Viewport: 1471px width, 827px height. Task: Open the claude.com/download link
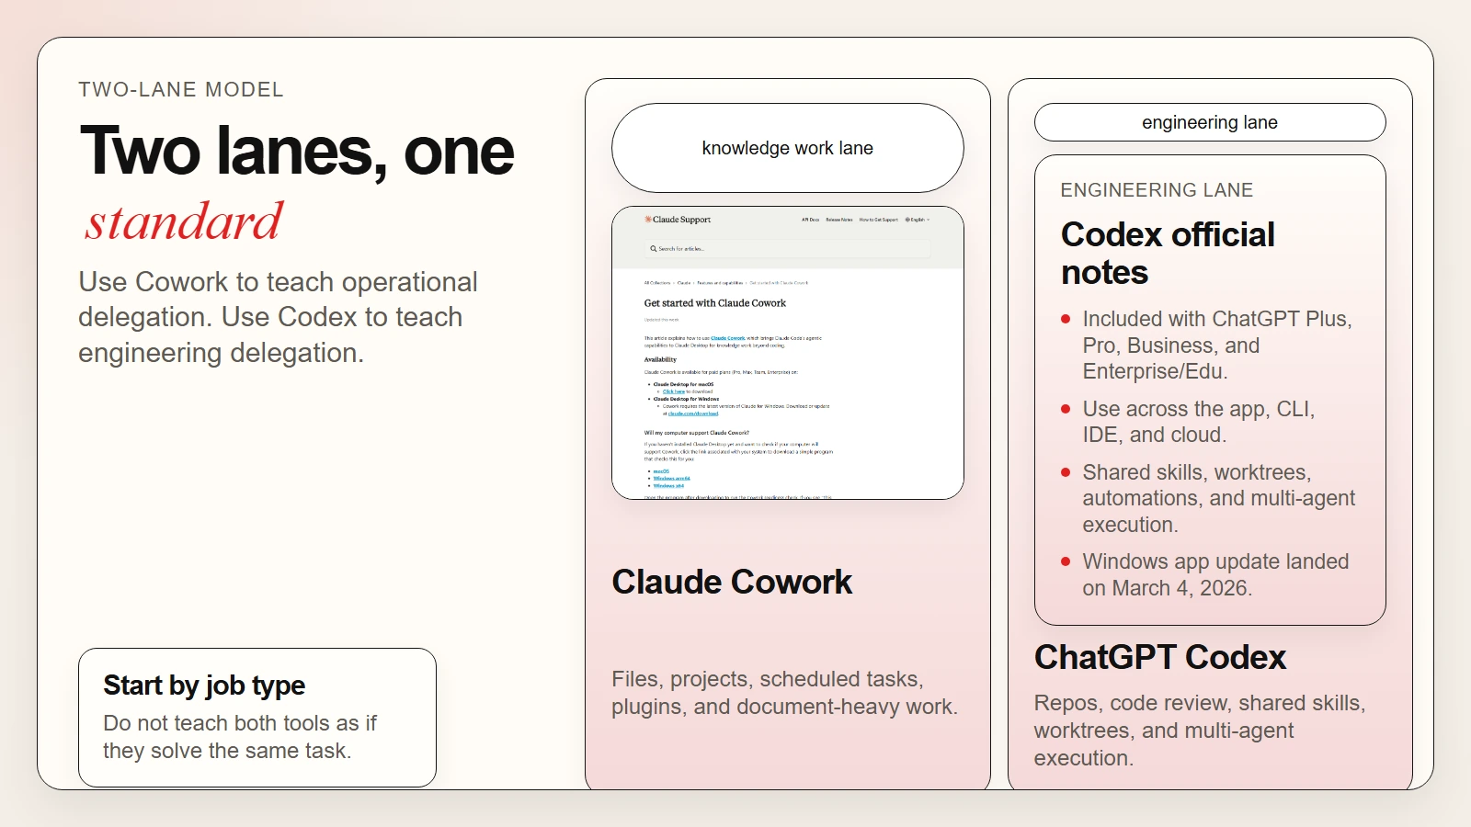tap(693, 413)
